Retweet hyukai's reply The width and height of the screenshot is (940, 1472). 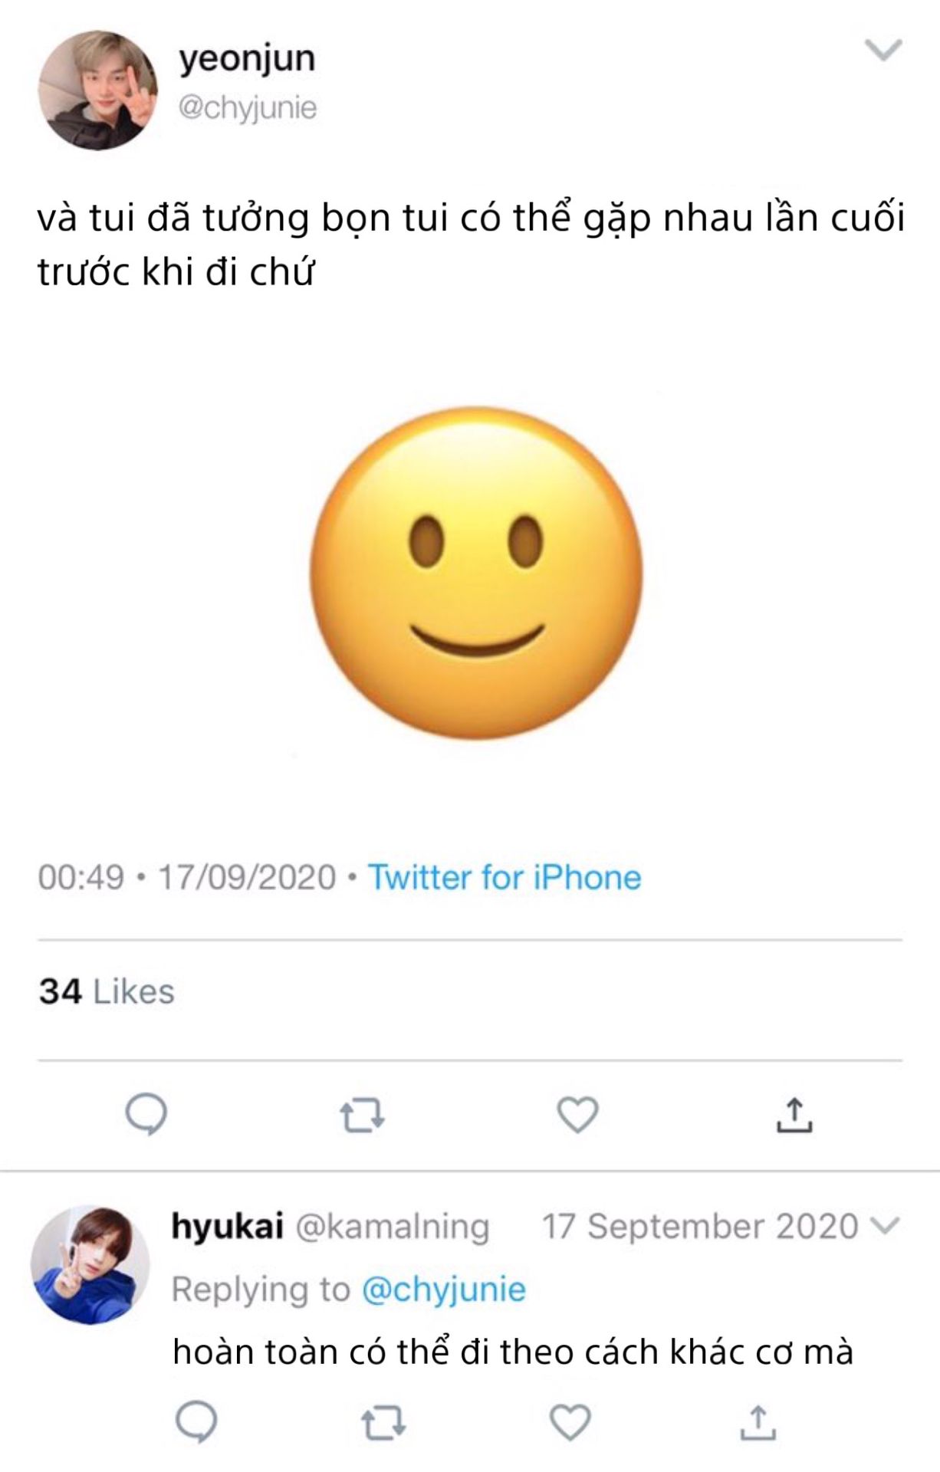click(383, 1423)
